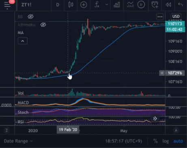This screenshot has width=187, height=148.
Task: Toggle Ichimoku indicator visibility eye
Action: click(43, 25)
